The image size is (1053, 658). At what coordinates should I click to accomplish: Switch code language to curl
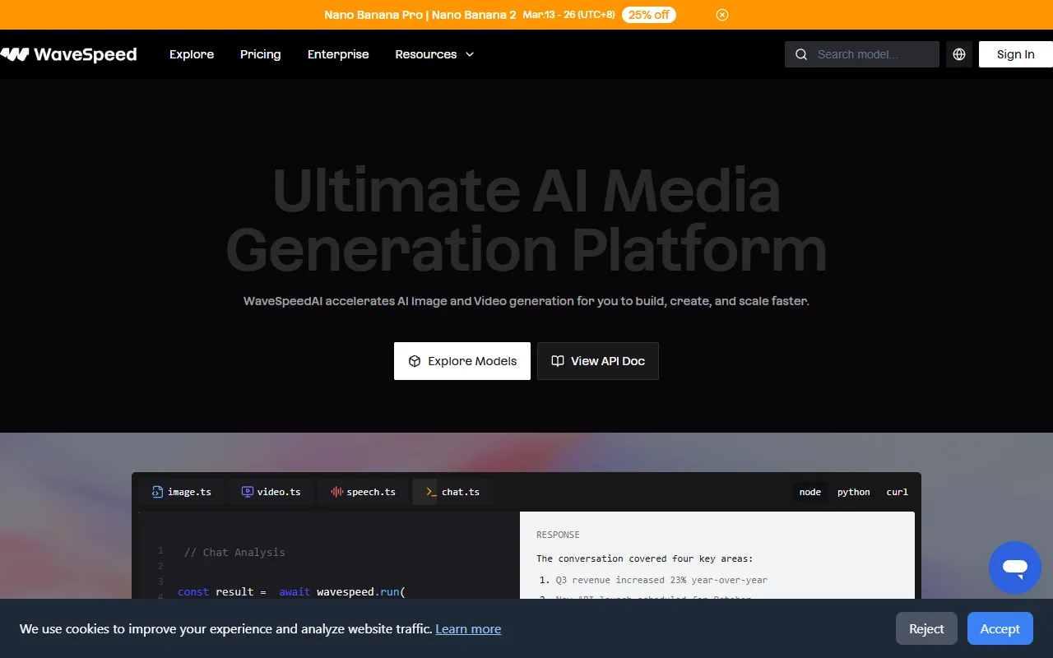(897, 492)
